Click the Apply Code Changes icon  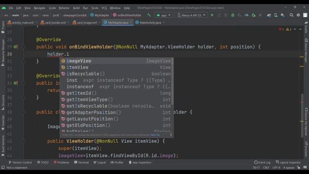pyautogui.click(x=239, y=15)
